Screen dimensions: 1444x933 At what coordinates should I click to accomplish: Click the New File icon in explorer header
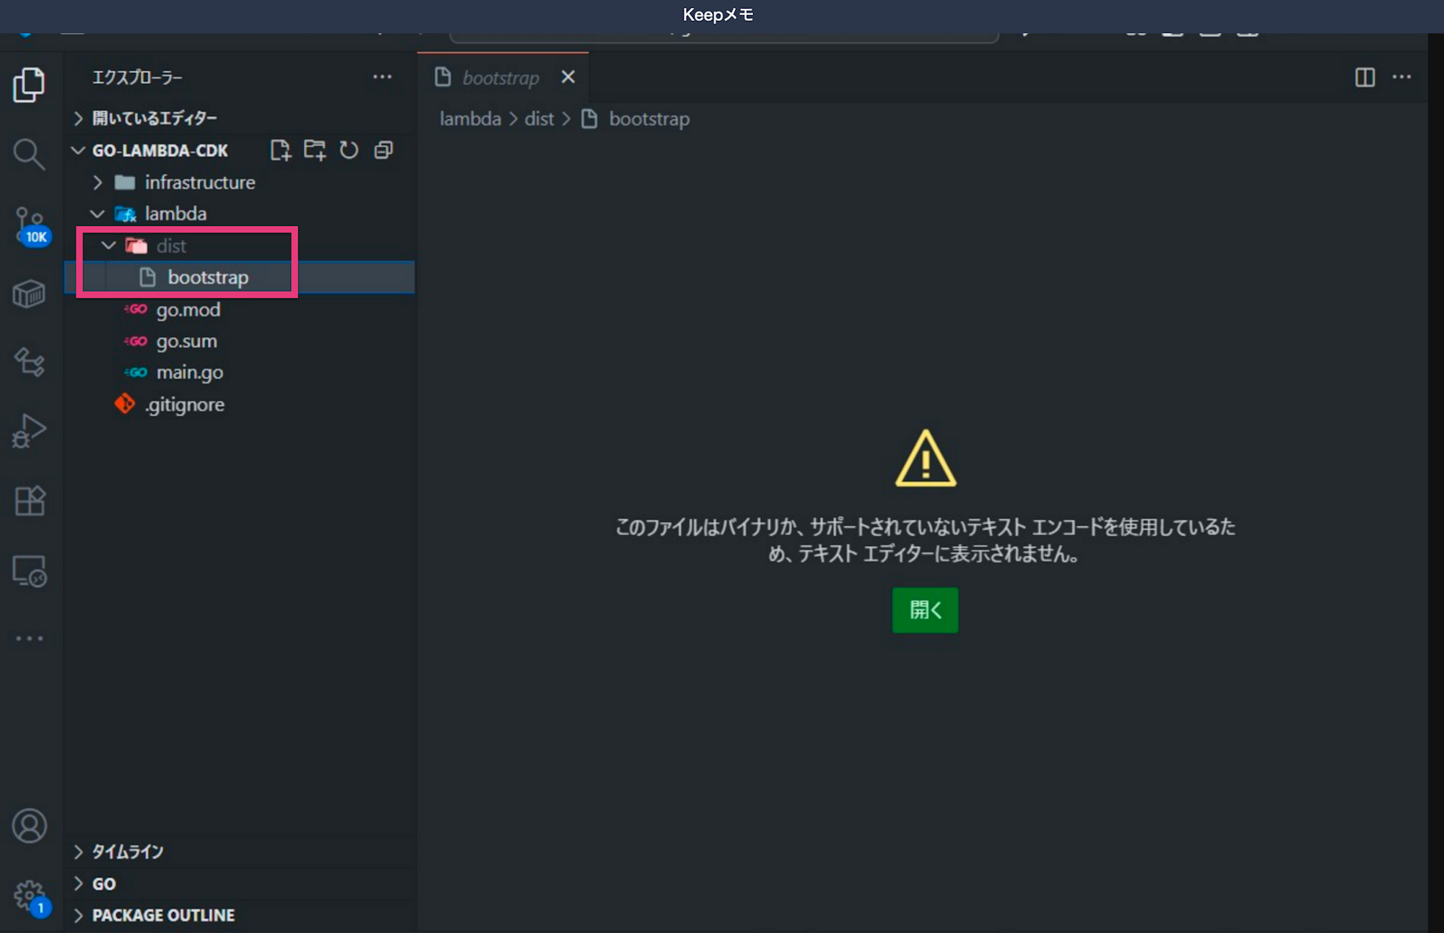[x=280, y=150]
